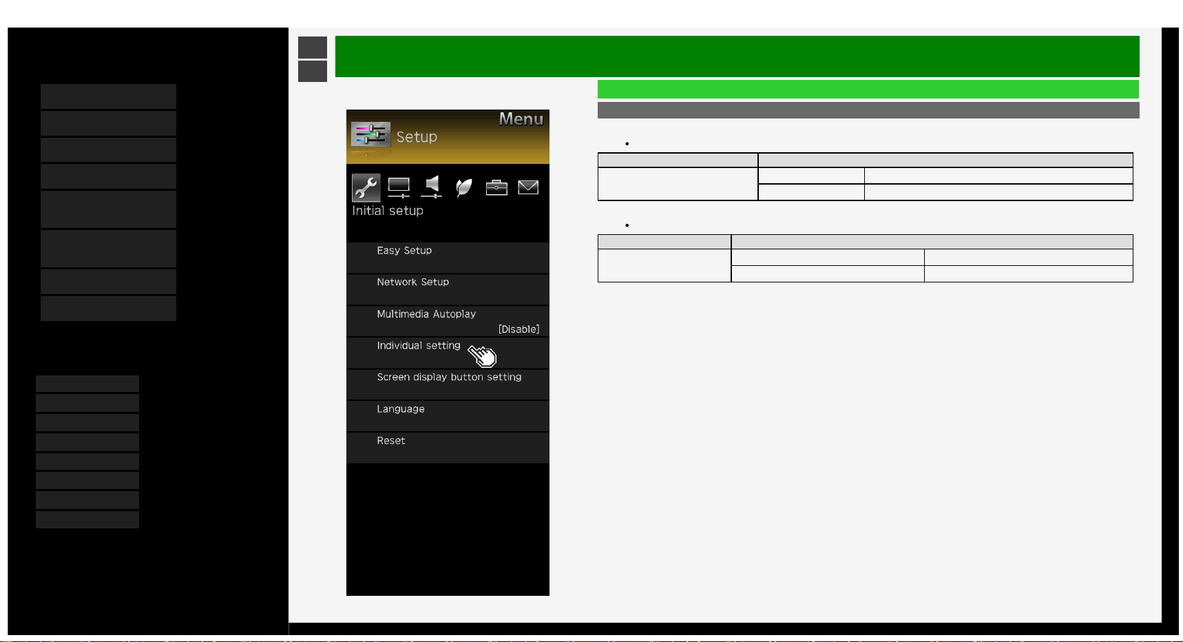Choose Individual setting menu item
This screenshot has height=642, width=1183.
pyautogui.click(x=448, y=353)
